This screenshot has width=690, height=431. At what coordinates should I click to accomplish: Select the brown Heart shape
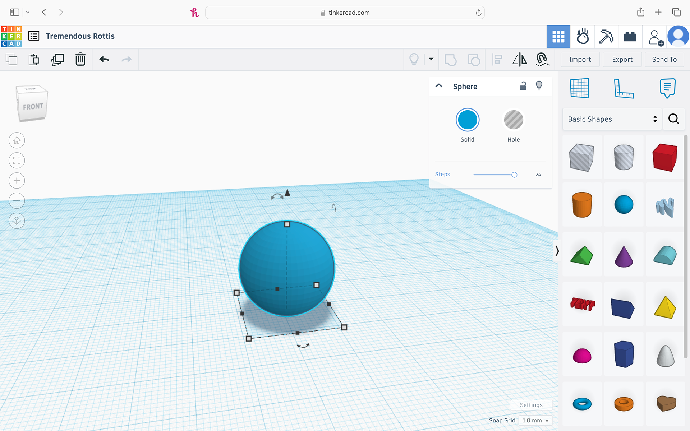[666, 403]
